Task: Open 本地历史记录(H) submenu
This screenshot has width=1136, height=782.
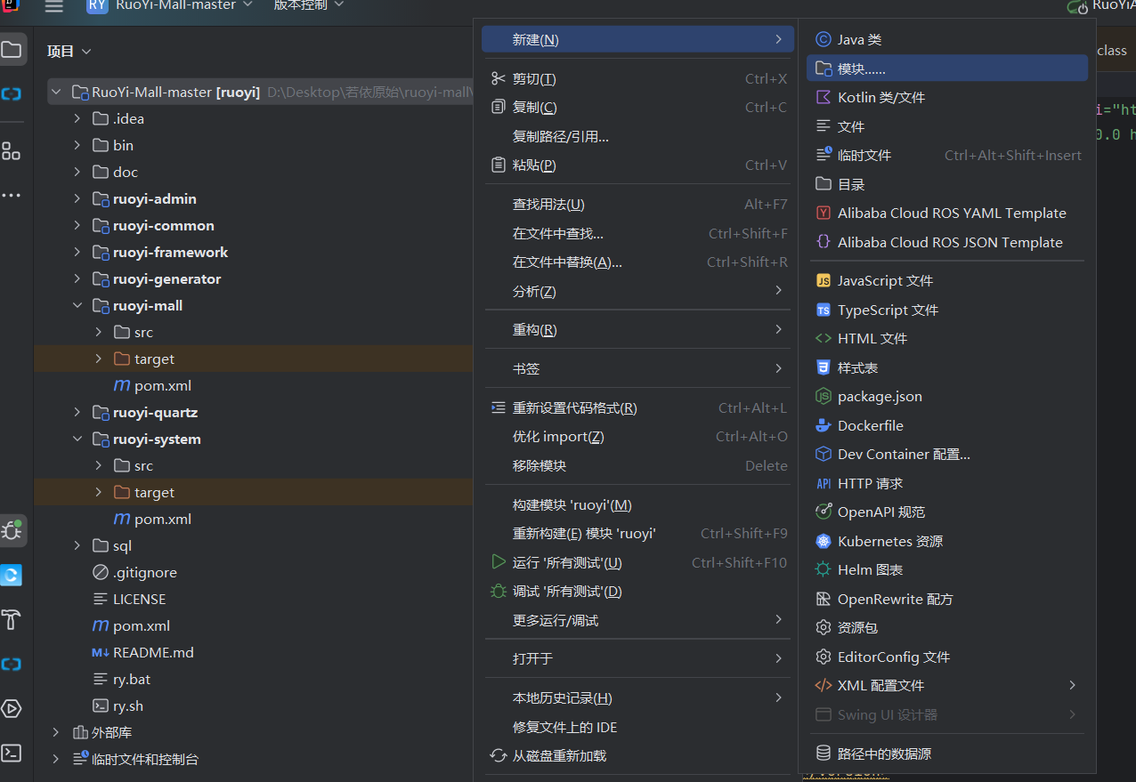Action: (637, 698)
